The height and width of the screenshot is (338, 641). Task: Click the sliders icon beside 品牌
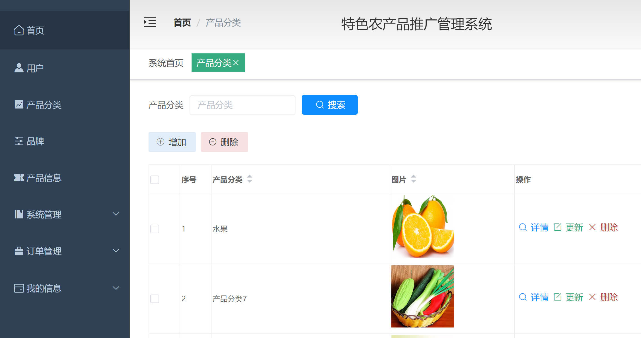19,141
